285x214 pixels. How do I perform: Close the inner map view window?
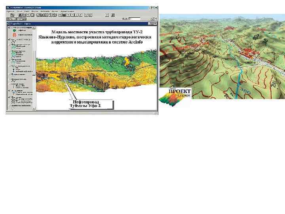coord(156,23)
